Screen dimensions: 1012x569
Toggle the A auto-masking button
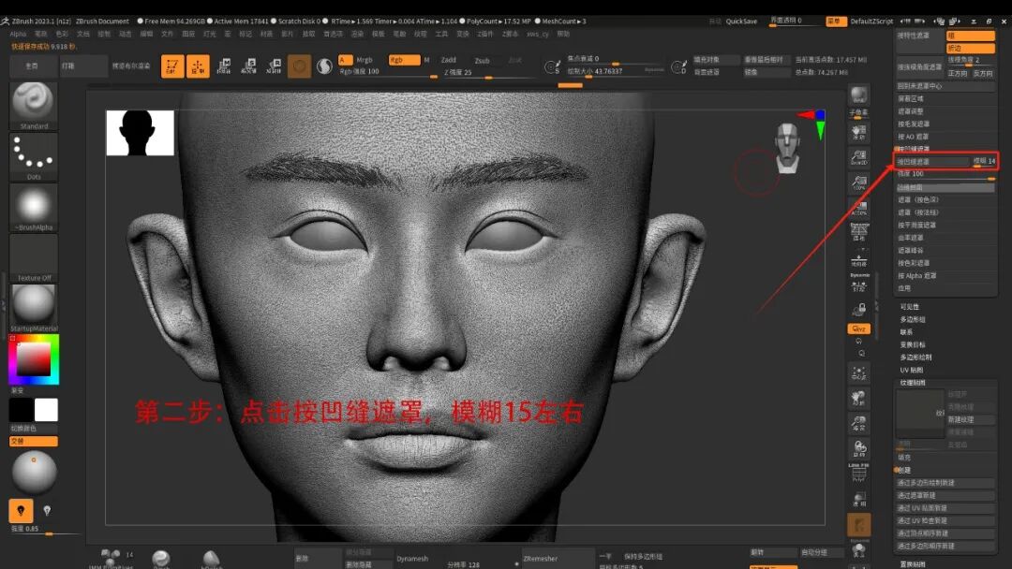[345, 60]
